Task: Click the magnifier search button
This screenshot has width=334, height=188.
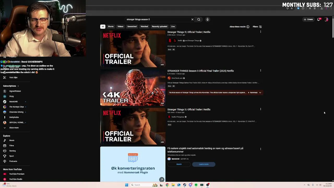Action: click(199, 19)
